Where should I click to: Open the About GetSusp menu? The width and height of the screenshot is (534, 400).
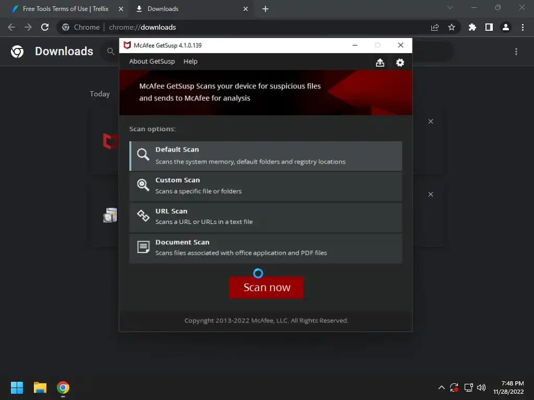pyautogui.click(x=152, y=61)
